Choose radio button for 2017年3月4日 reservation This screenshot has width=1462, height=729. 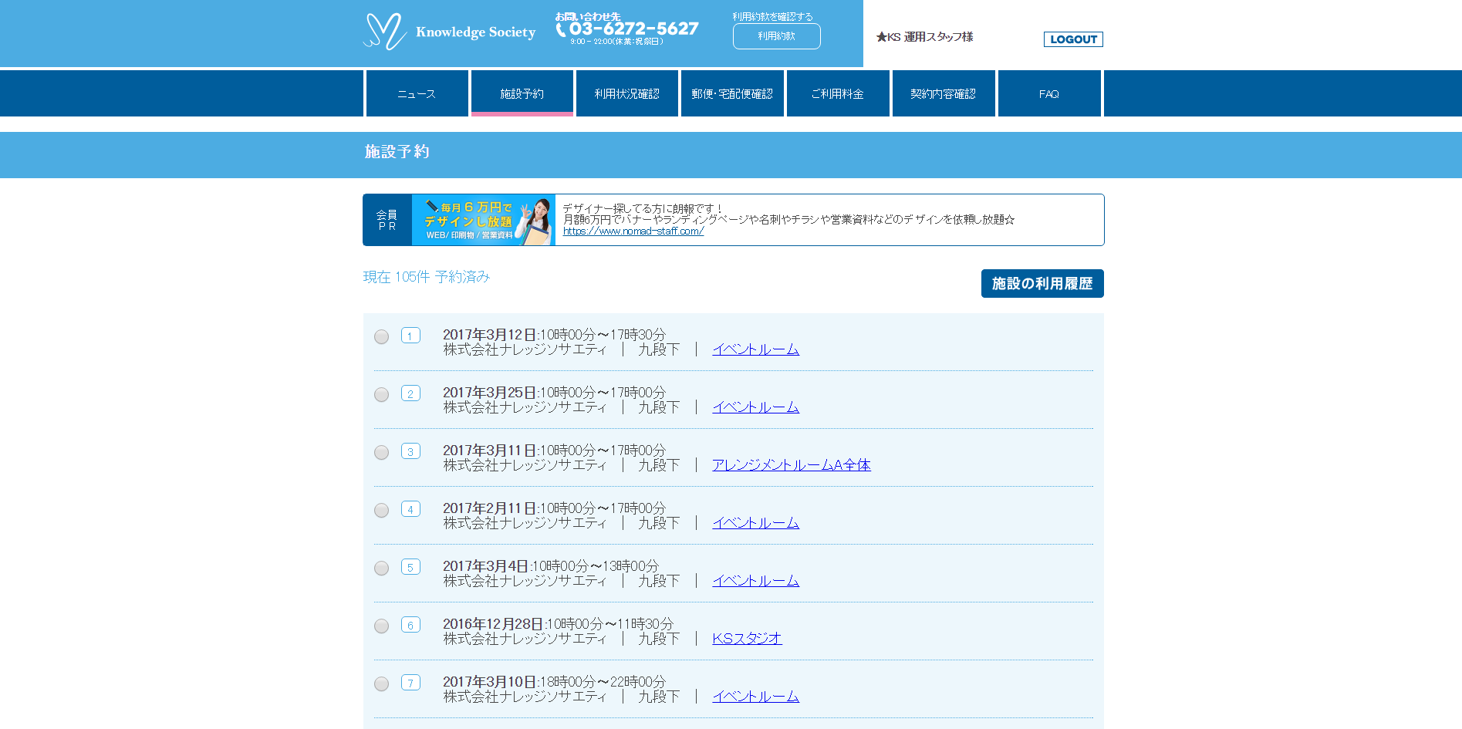[x=381, y=569]
